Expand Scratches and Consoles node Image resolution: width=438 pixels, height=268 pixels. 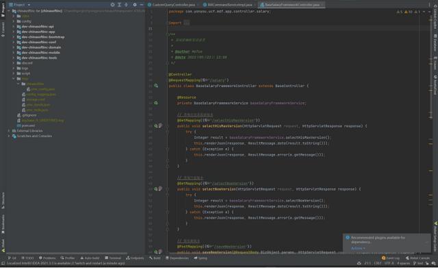(x=9, y=136)
